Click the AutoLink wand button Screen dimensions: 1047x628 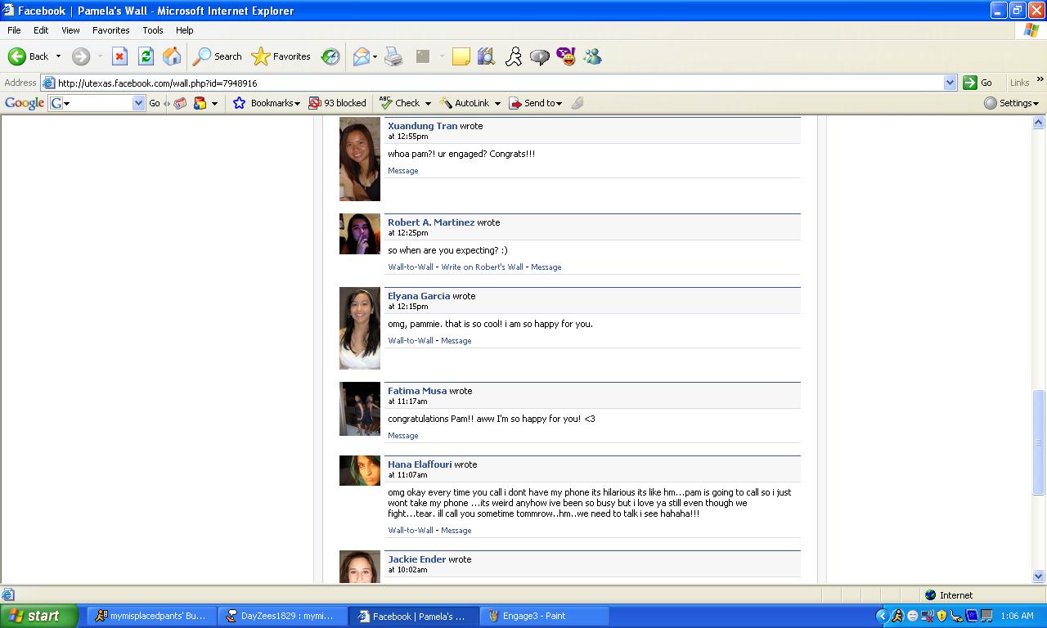click(x=465, y=103)
